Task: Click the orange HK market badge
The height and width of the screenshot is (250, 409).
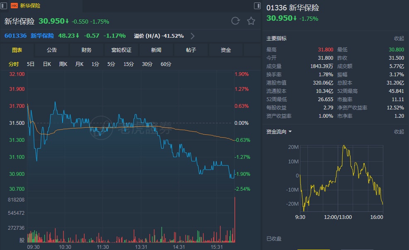Action: pyautogui.click(x=14, y=6)
